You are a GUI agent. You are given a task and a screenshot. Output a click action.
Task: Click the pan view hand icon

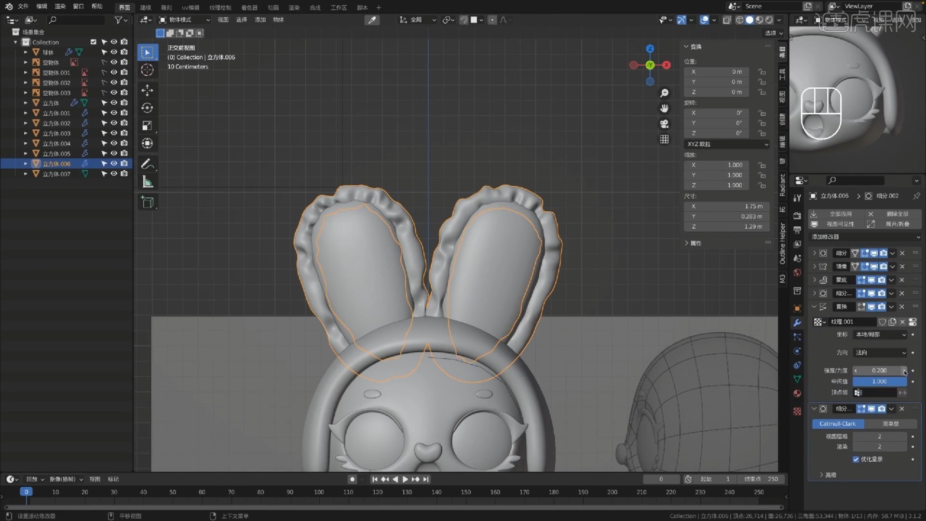point(665,108)
